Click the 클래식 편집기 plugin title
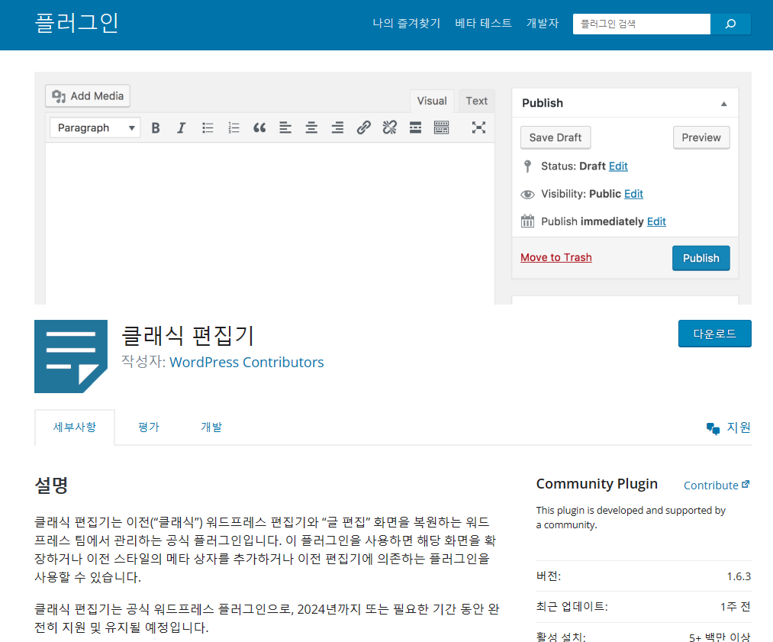The height and width of the screenshot is (642, 773). point(188,336)
